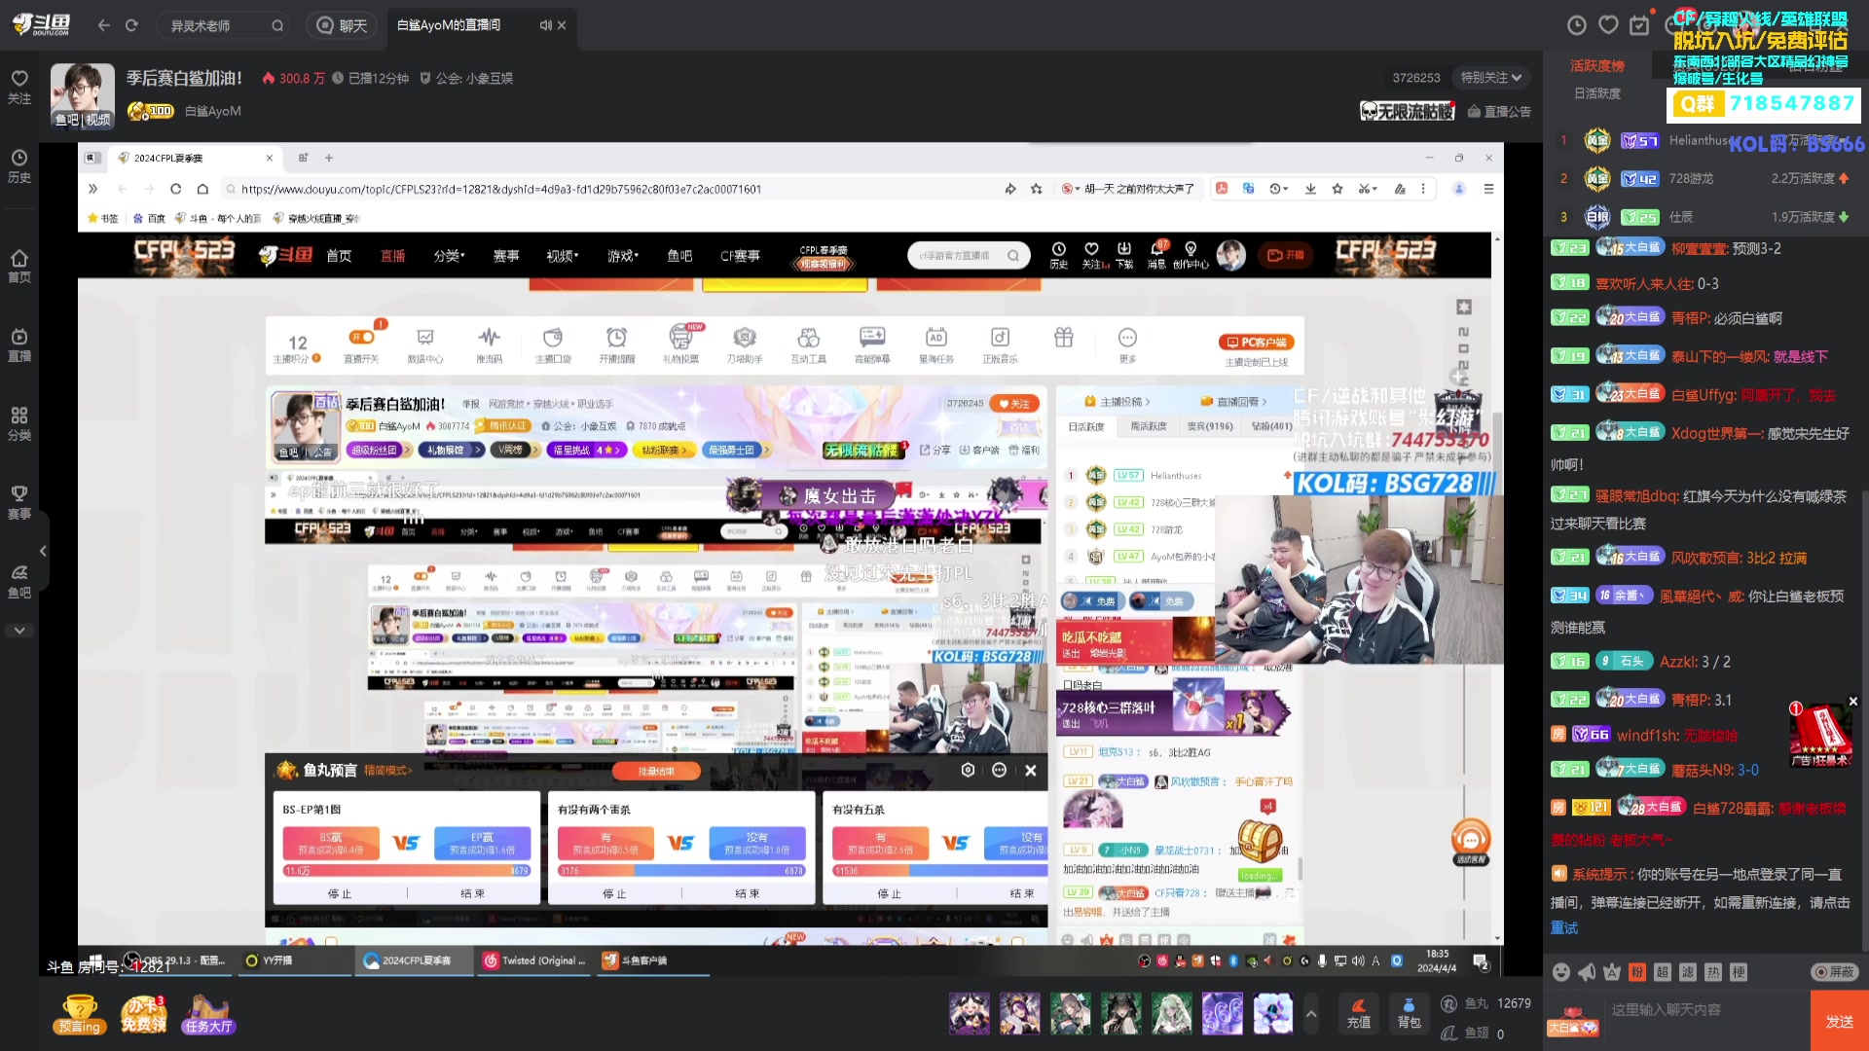Open the followed list heart icon at top right
Viewport: 1869px width, 1051px height.
(x=1608, y=25)
